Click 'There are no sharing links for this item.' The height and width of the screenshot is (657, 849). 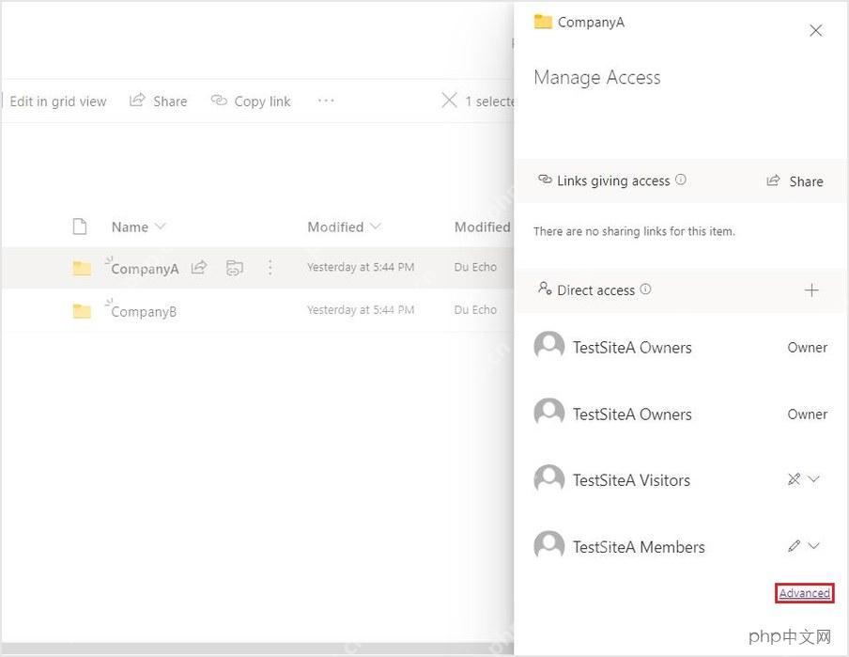[x=634, y=231]
